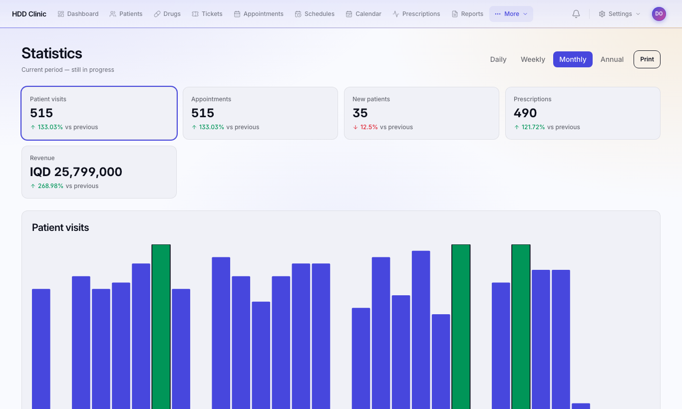Select the Monthly period tab
Viewport: 682px width, 409px height.
pyautogui.click(x=573, y=59)
